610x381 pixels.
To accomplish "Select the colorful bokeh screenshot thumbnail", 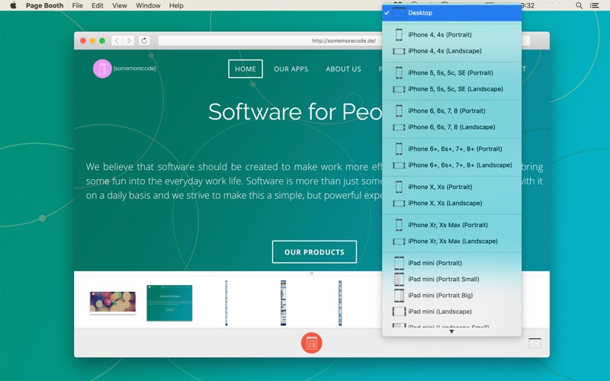I will coord(113,303).
